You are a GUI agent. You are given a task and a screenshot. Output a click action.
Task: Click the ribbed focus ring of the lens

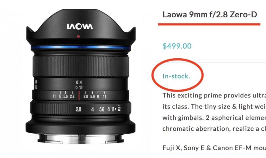[81, 66]
